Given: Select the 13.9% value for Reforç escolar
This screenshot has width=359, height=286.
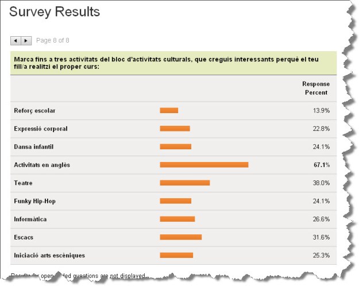Looking at the screenshot, I should coord(321,110).
